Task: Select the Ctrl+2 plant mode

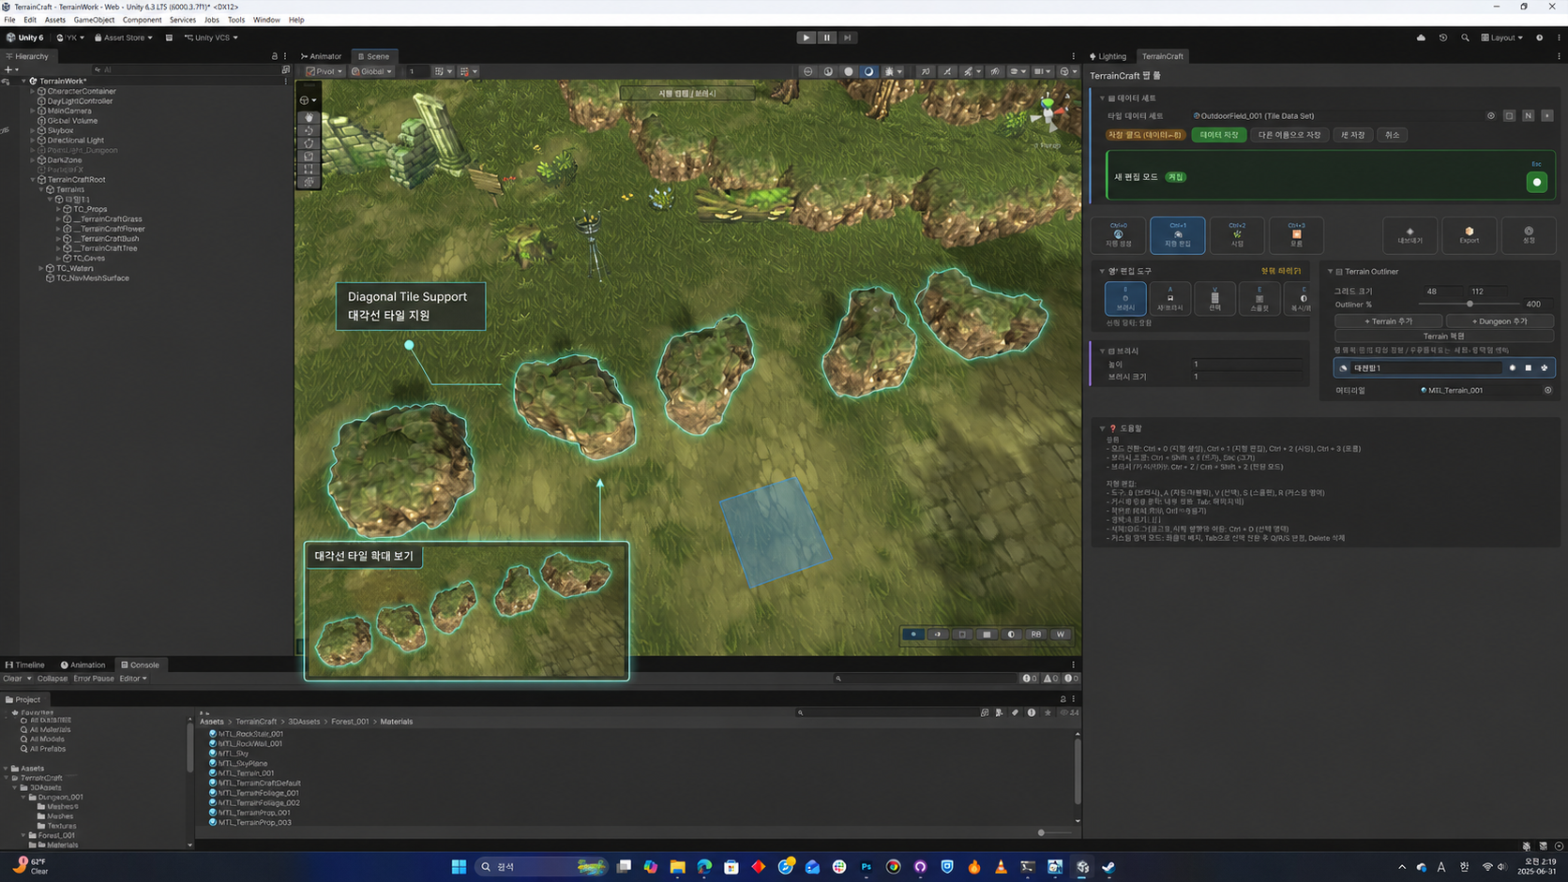Action: 1237,235
